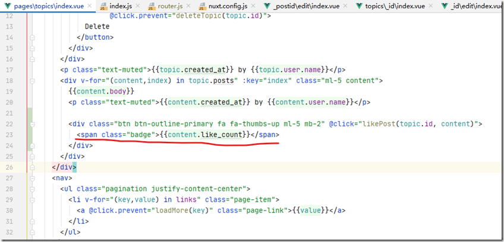504x242 pixels.
Task: Open the _postid\edit\index.vue tab
Action: pyautogui.click(x=305, y=6)
